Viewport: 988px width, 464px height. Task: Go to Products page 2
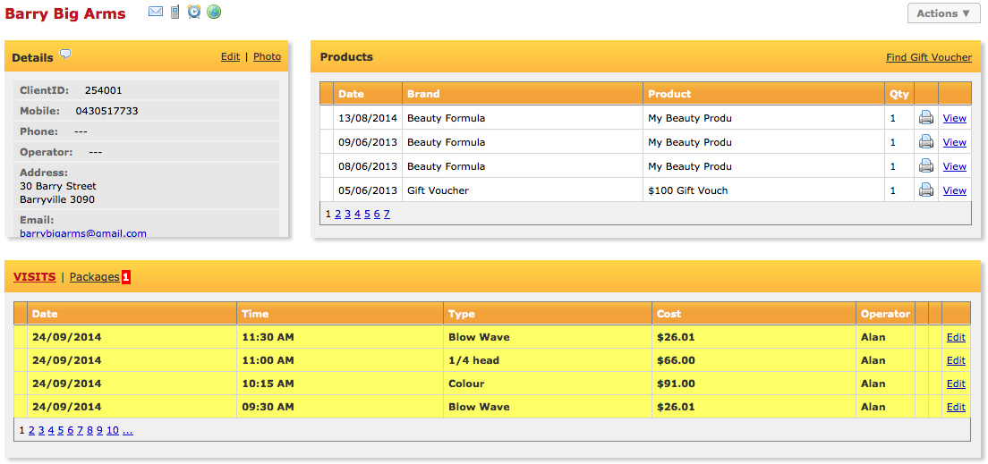(337, 214)
